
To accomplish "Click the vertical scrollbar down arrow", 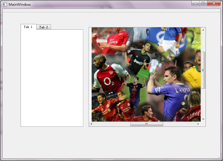I will pyautogui.click(x=203, y=119).
